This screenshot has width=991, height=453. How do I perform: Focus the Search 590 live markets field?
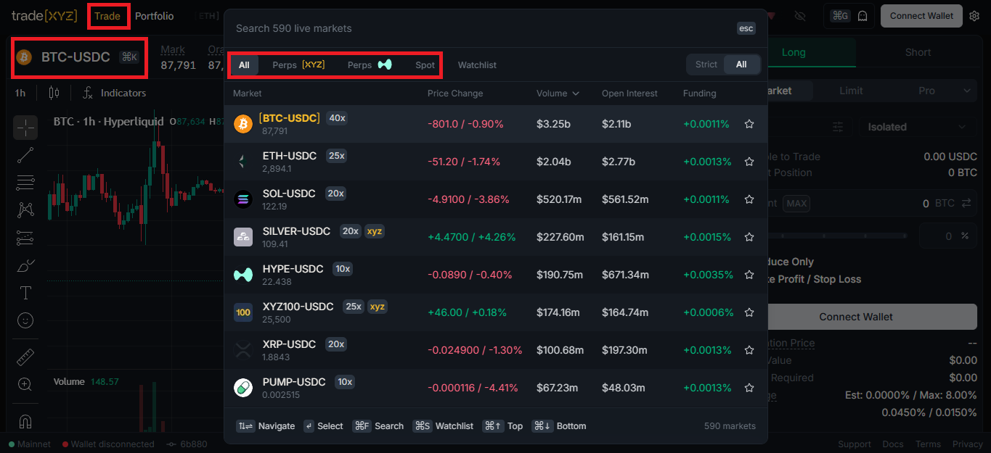(x=479, y=28)
